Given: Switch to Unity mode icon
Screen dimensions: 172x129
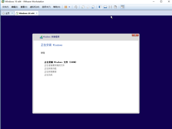Looking at the screenshot, I should [115, 7].
